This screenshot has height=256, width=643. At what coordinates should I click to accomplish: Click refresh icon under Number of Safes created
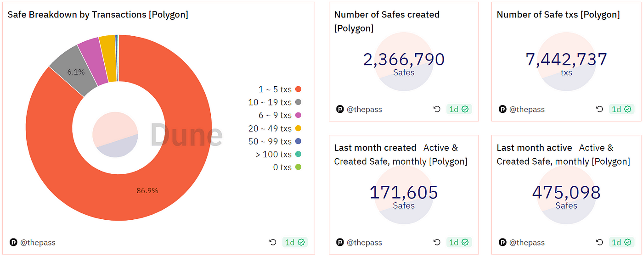coord(437,109)
